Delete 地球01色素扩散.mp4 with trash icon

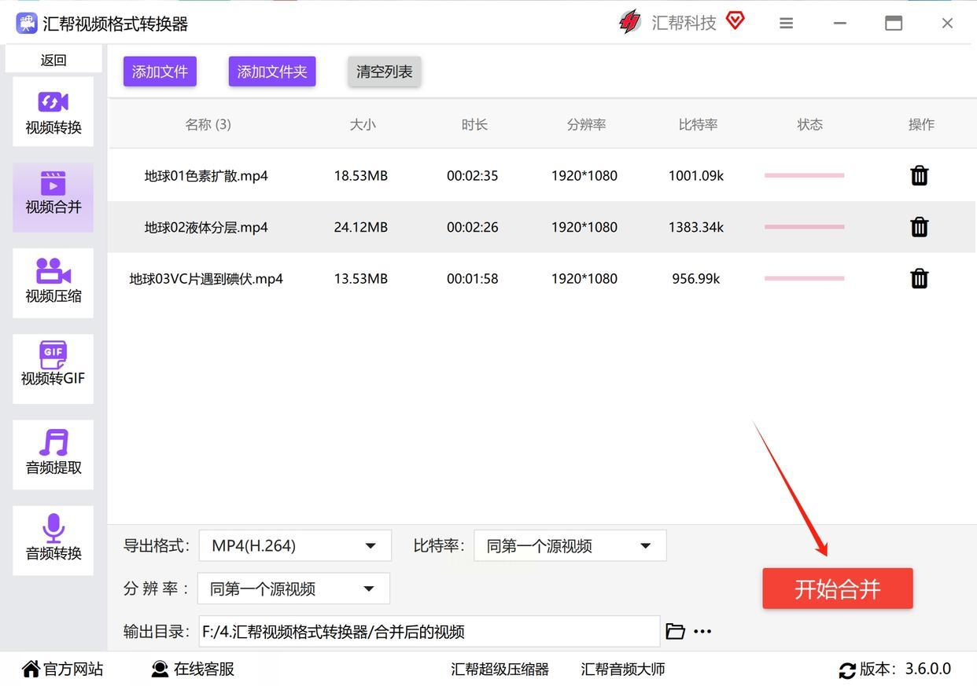click(x=919, y=175)
